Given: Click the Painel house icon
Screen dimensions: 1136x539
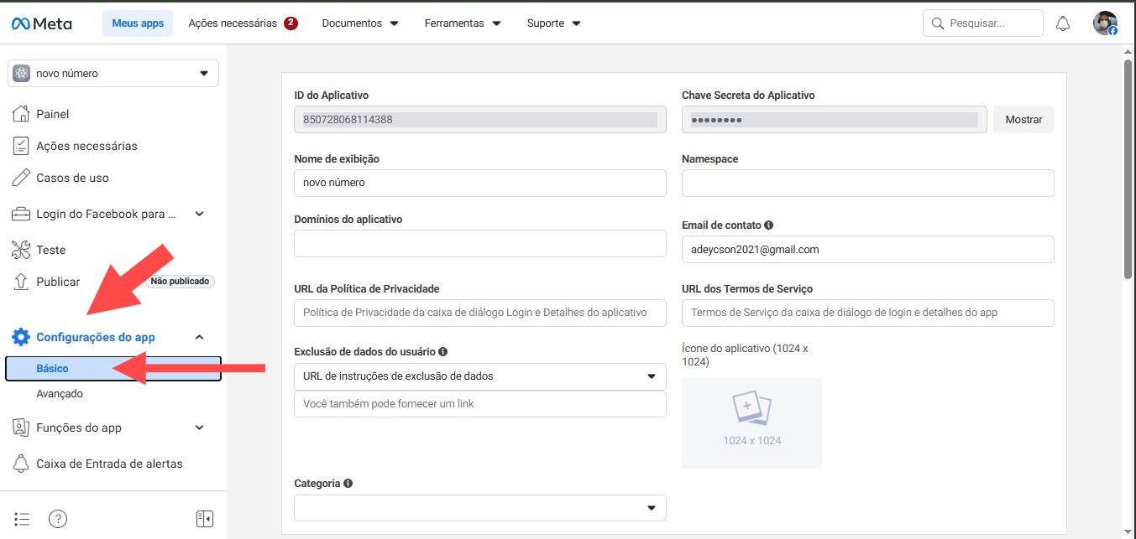Looking at the screenshot, I should (21, 114).
